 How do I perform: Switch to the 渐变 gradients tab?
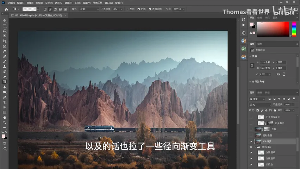[x=267, y=18]
